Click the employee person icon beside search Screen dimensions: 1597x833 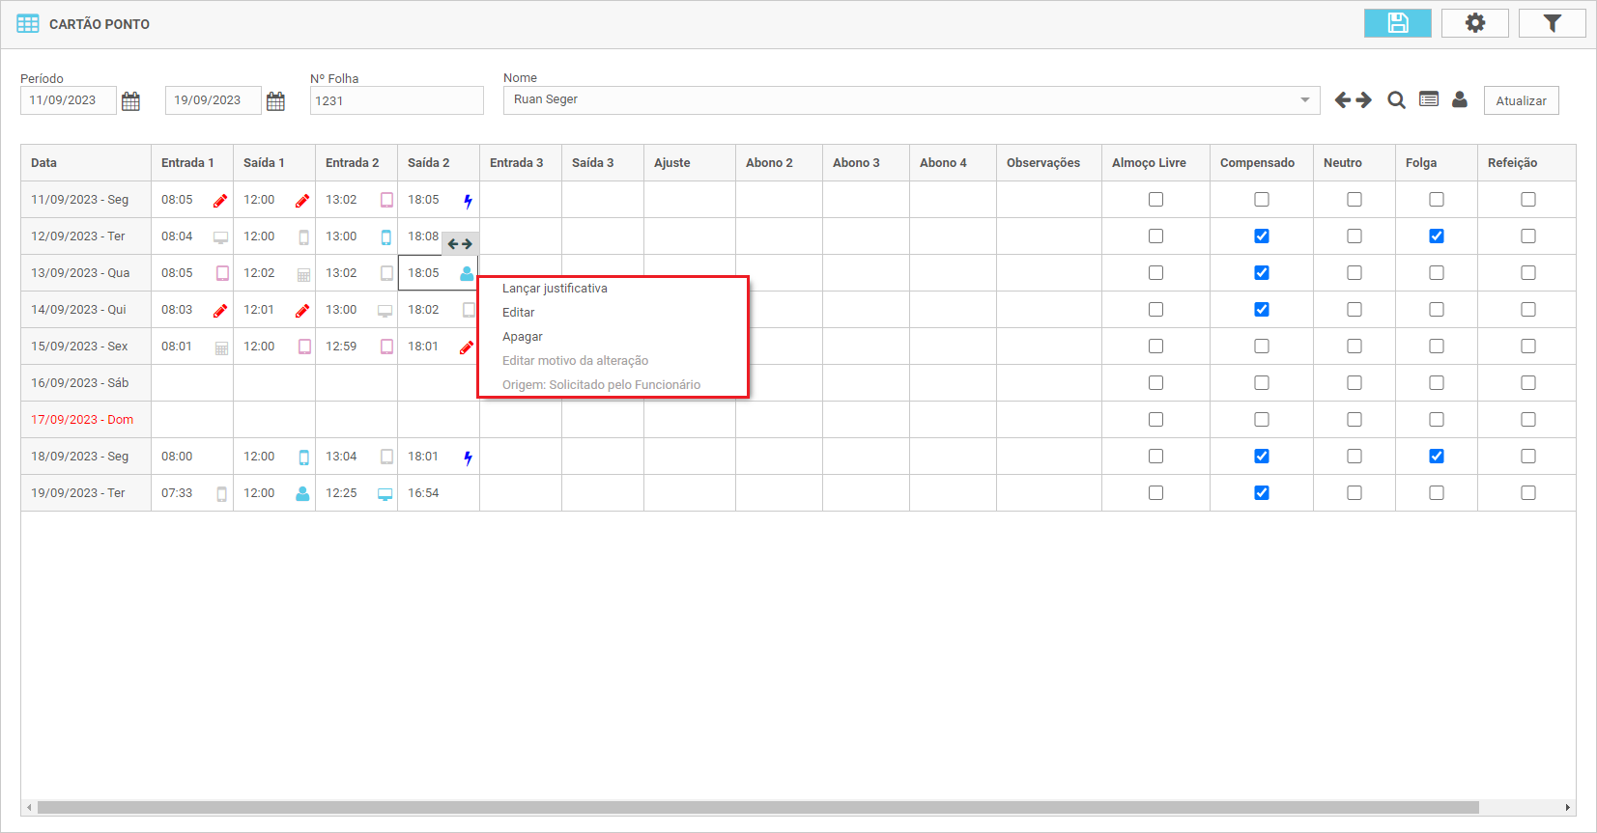point(1460,99)
